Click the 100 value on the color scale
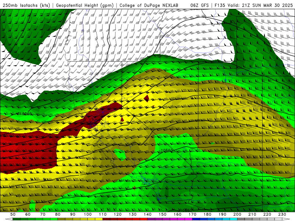Viewport: 295px width, 221px height. tap(88, 214)
